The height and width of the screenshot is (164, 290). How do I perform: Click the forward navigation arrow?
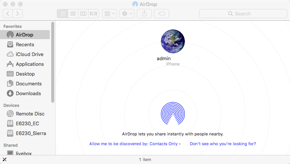pos(17,14)
